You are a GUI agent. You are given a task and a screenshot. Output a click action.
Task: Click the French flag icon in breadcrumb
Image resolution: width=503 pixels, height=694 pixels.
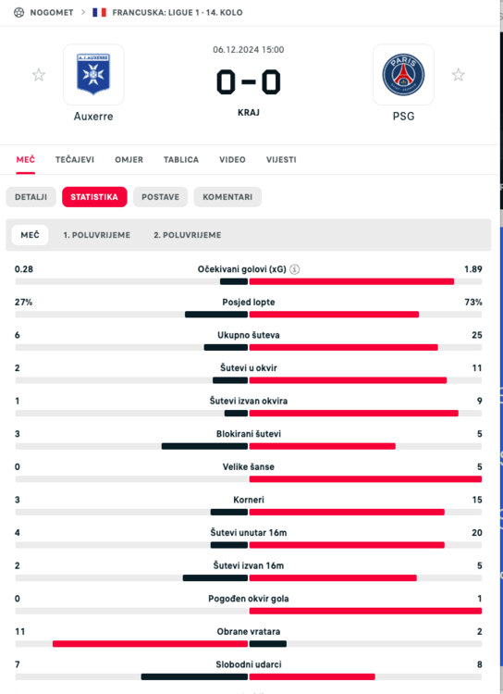click(x=100, y=12)
